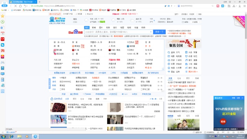Screen dimensions: 247x139
Task: Open the downloads arrow toolbar icon
Action: point(239,6)
